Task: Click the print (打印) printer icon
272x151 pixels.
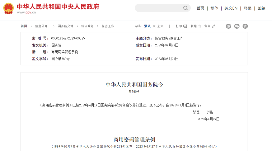Action: tap(185, 26)
